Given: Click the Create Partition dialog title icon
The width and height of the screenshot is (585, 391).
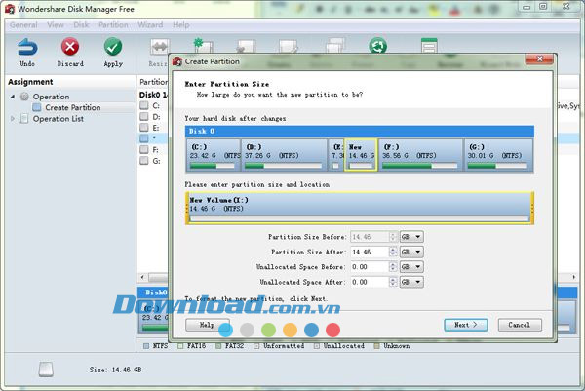Looking at the screenshot, I should point(177,61).
